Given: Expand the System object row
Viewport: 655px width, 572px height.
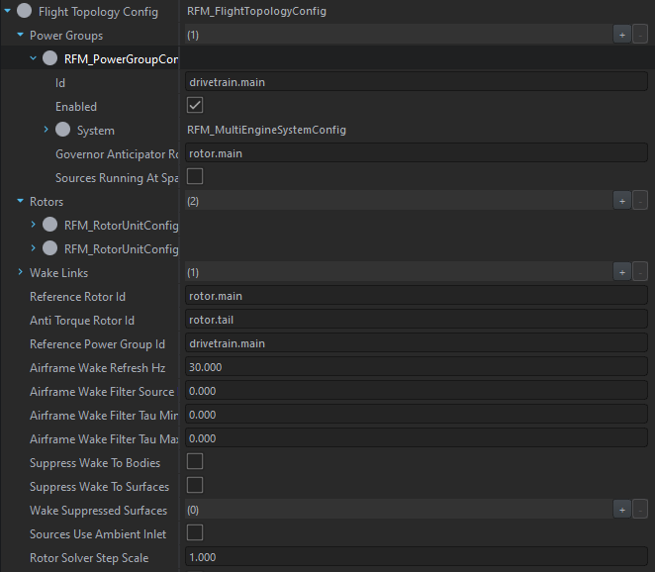Looking at the screenshot, I should (46, 130).
